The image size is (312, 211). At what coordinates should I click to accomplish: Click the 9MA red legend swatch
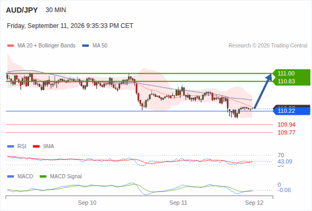36,147
